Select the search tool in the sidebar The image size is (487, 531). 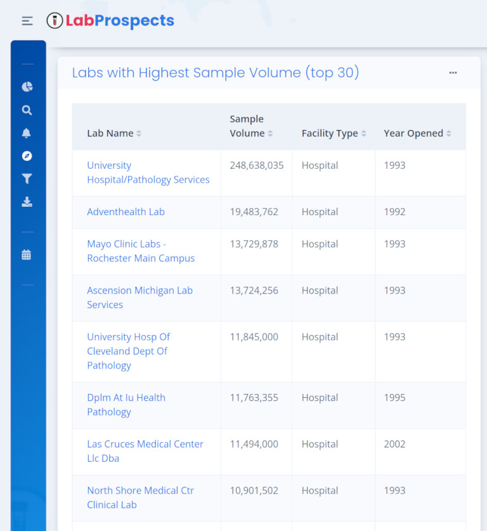pyautogui.click(x=27, y=110)
